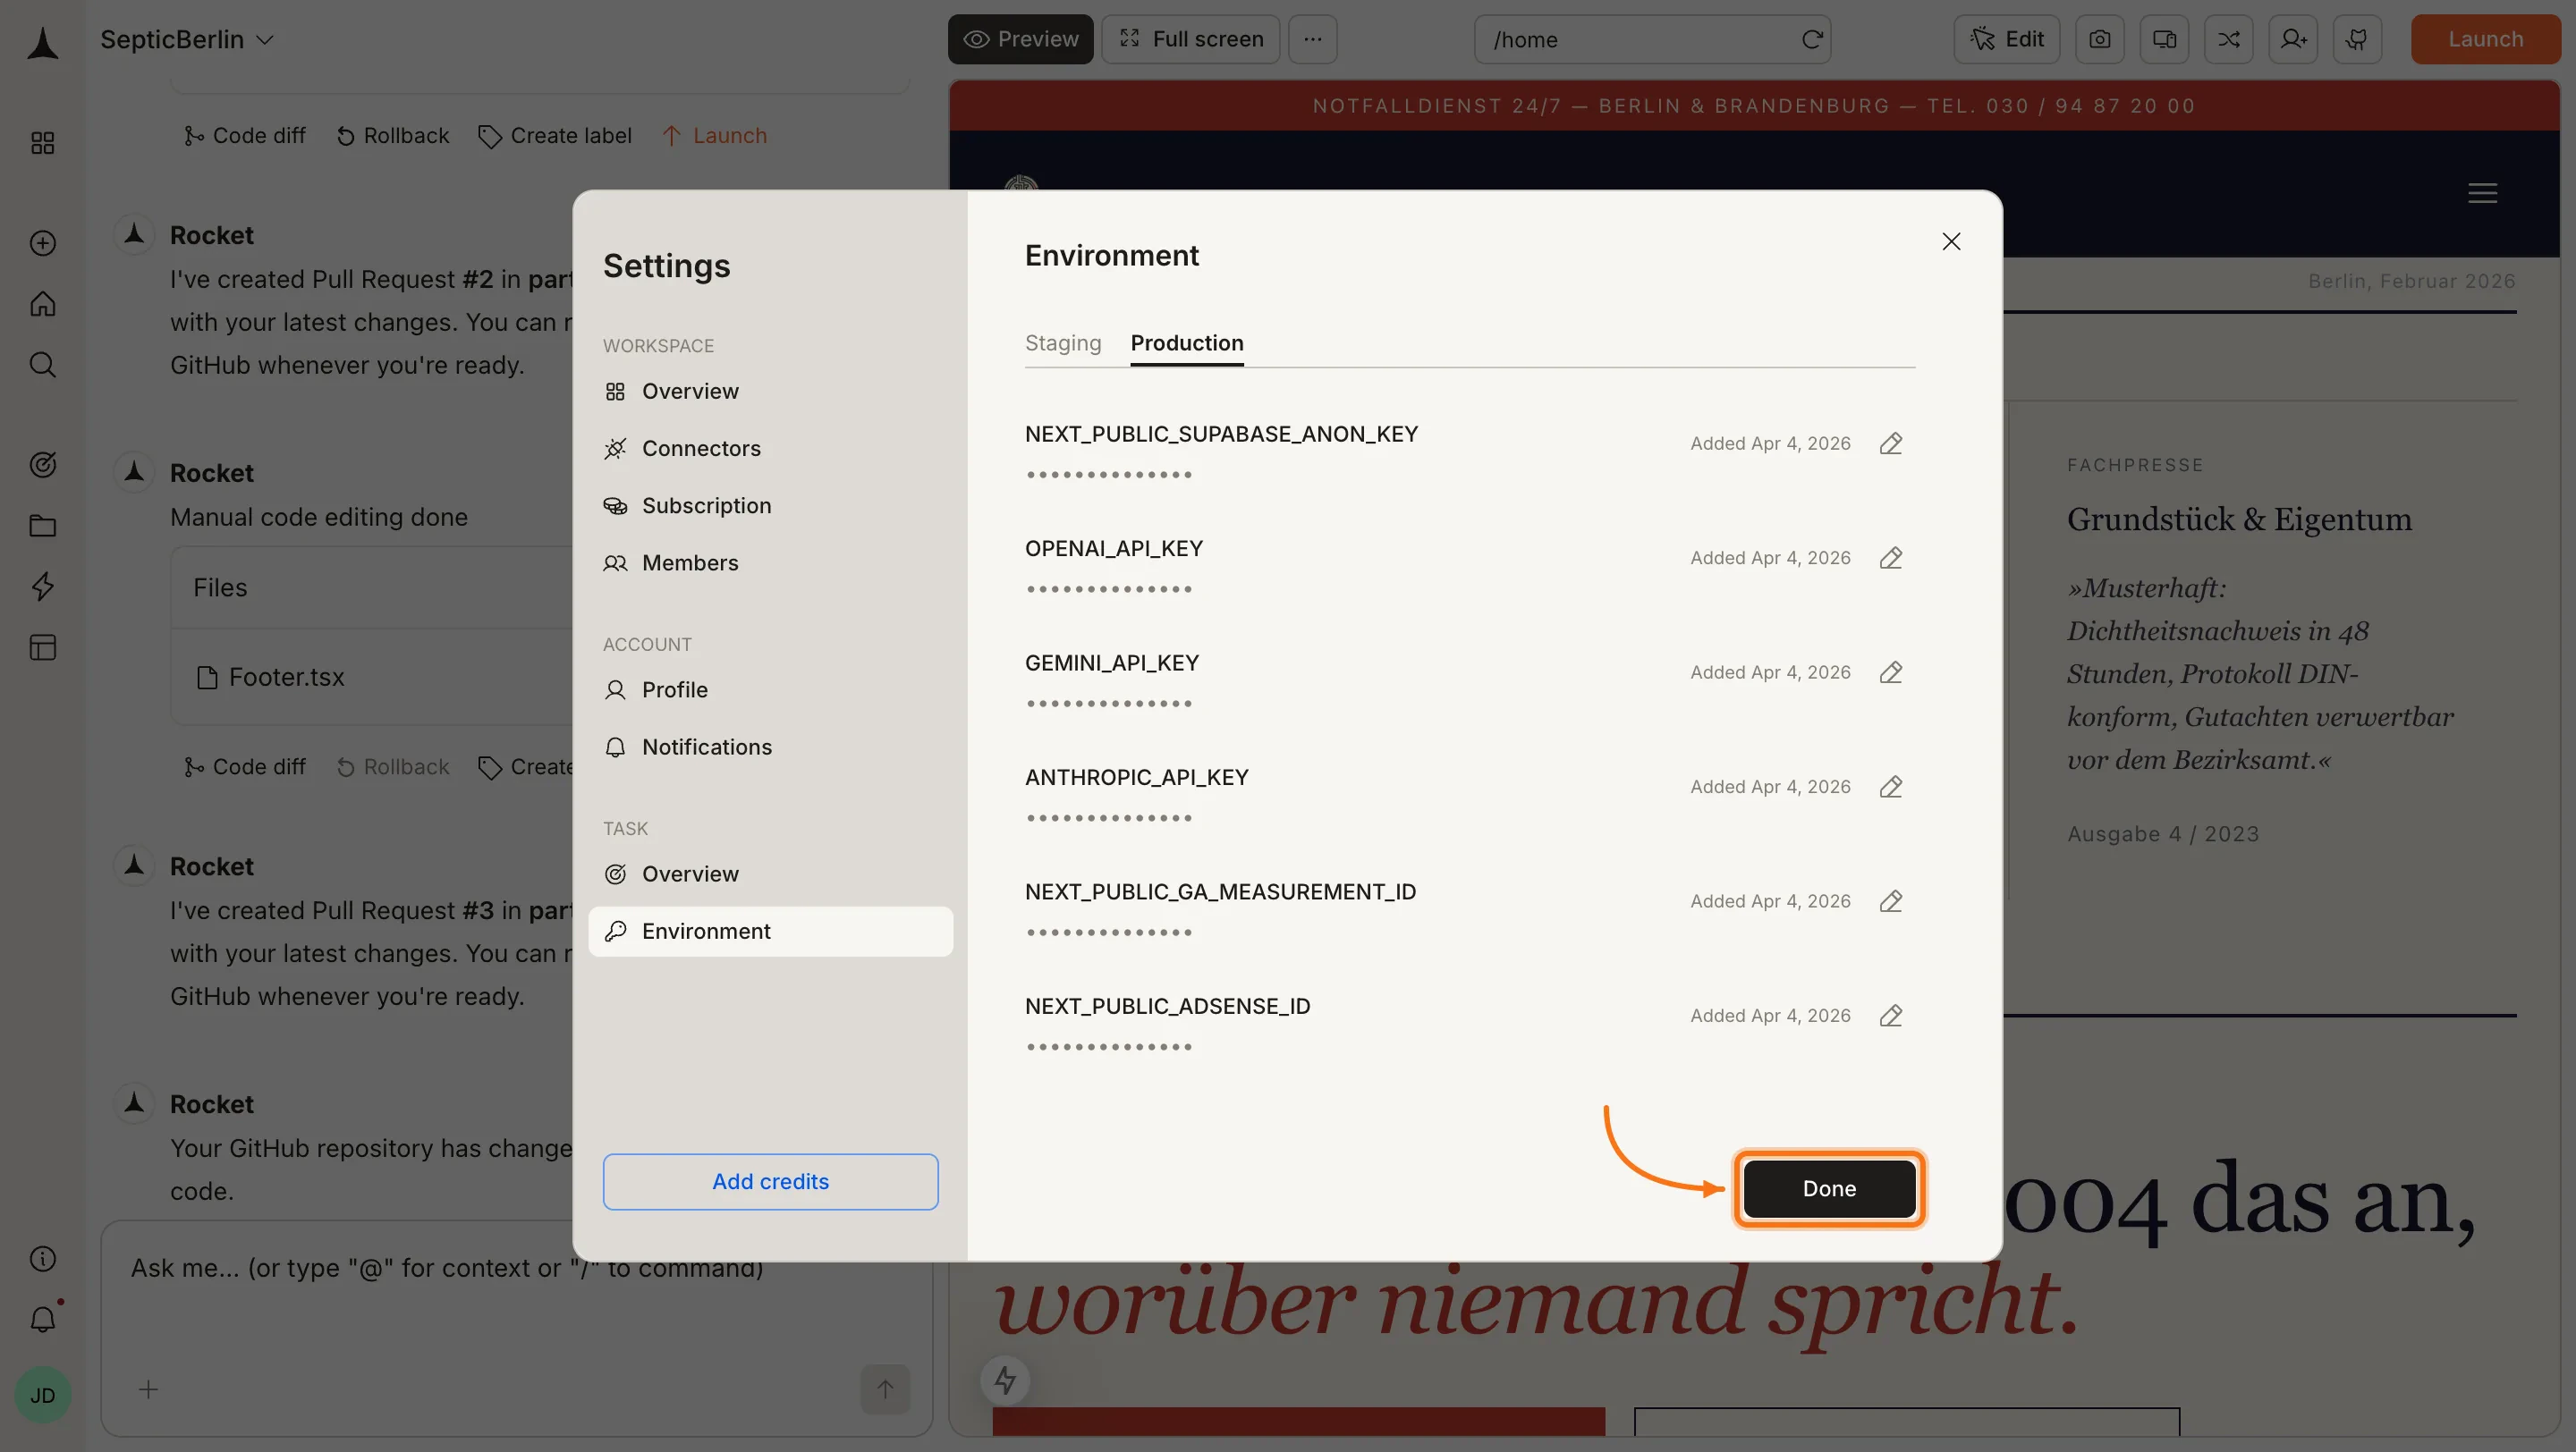Open Task Overview settings
Image resolution: width=2576 pixels, height=1452 pixels.
(x=770, y=874)
